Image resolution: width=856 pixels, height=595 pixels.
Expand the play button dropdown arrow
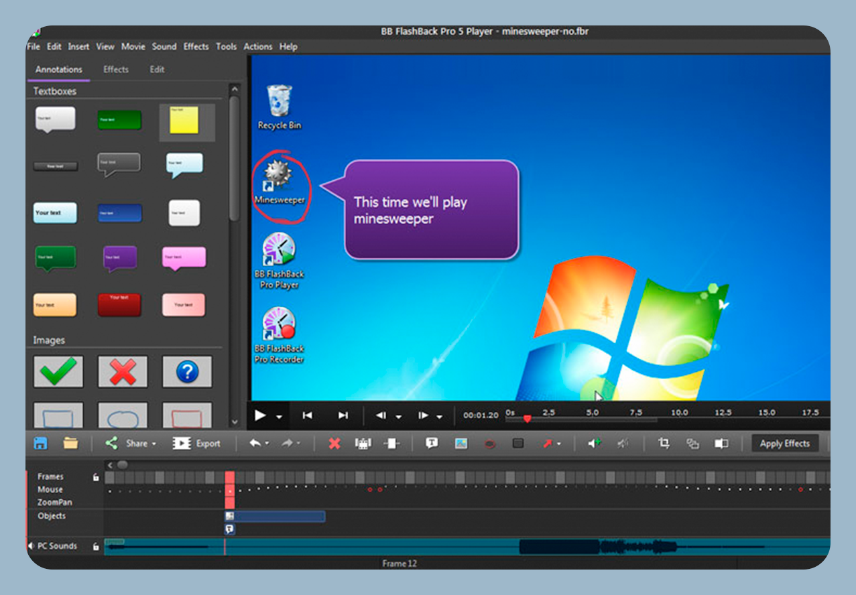[279, 416]
